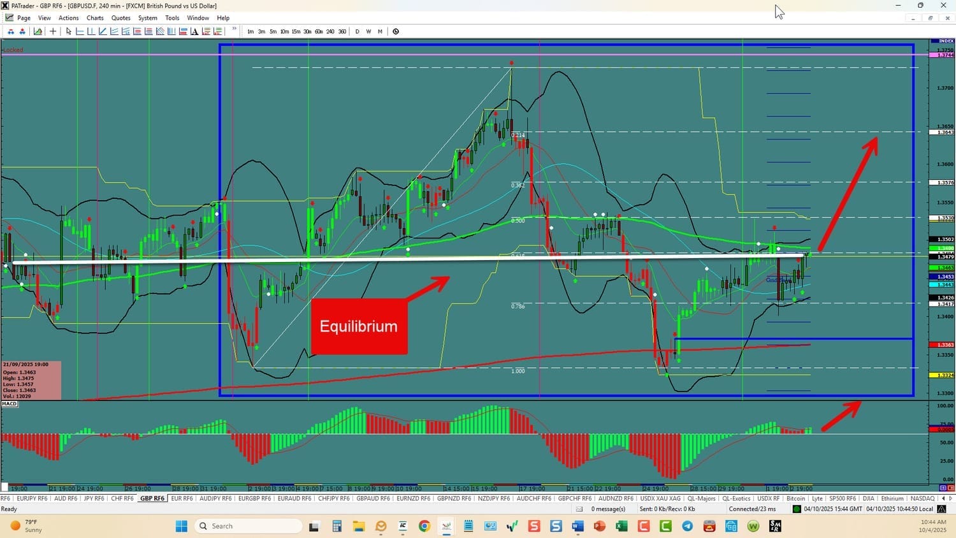Screen dimensions: 956x538
Task: Open Telegram from the taskbar
Action: 687,526
